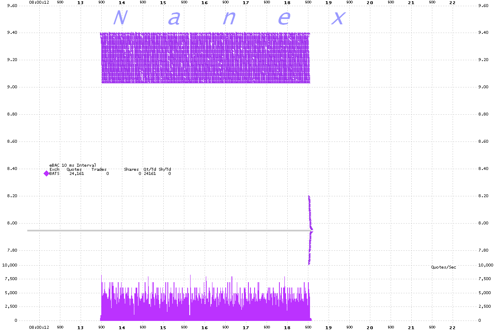Image resolution: width=496 pixels, height=330 pixels.
Task: Click '08:00:12' timestamp on the upper time axis
Action: pos(40,2)
